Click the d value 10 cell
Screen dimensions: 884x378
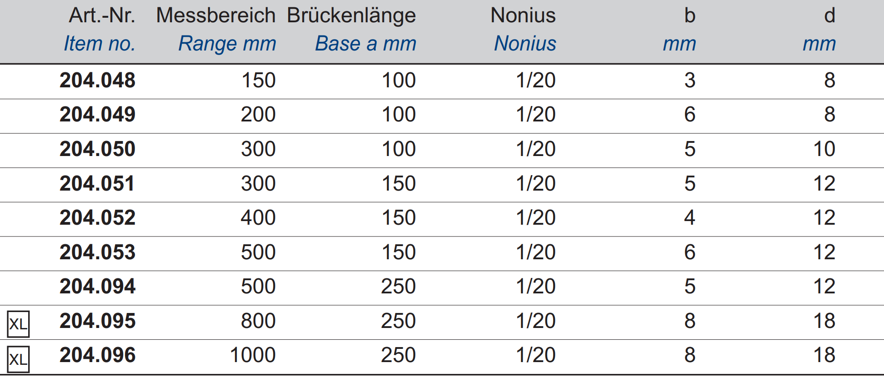coord(824,149)
